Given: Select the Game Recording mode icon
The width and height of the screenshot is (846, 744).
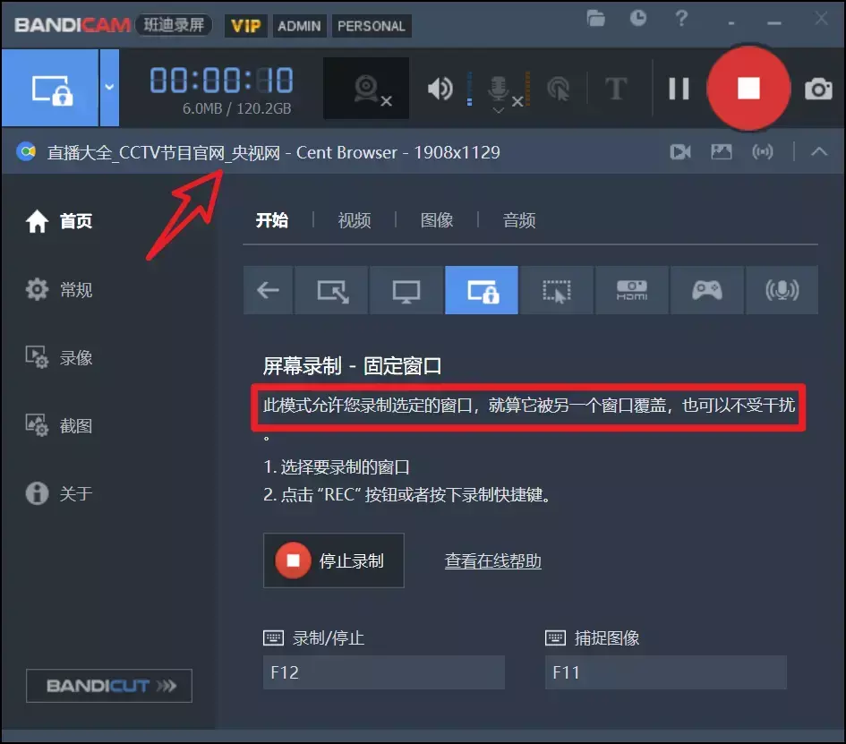Looking at the screenshot, I should tap(707, 290).
